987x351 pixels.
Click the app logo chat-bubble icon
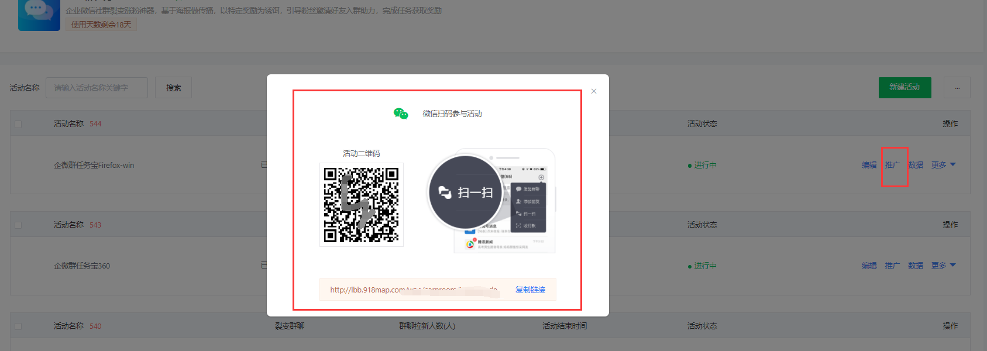tap(39, 15)
